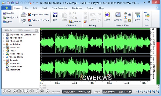Viewport: 161px width, 96px height.
Task: Select the Apply Mute effect
Action: (15, 70)
